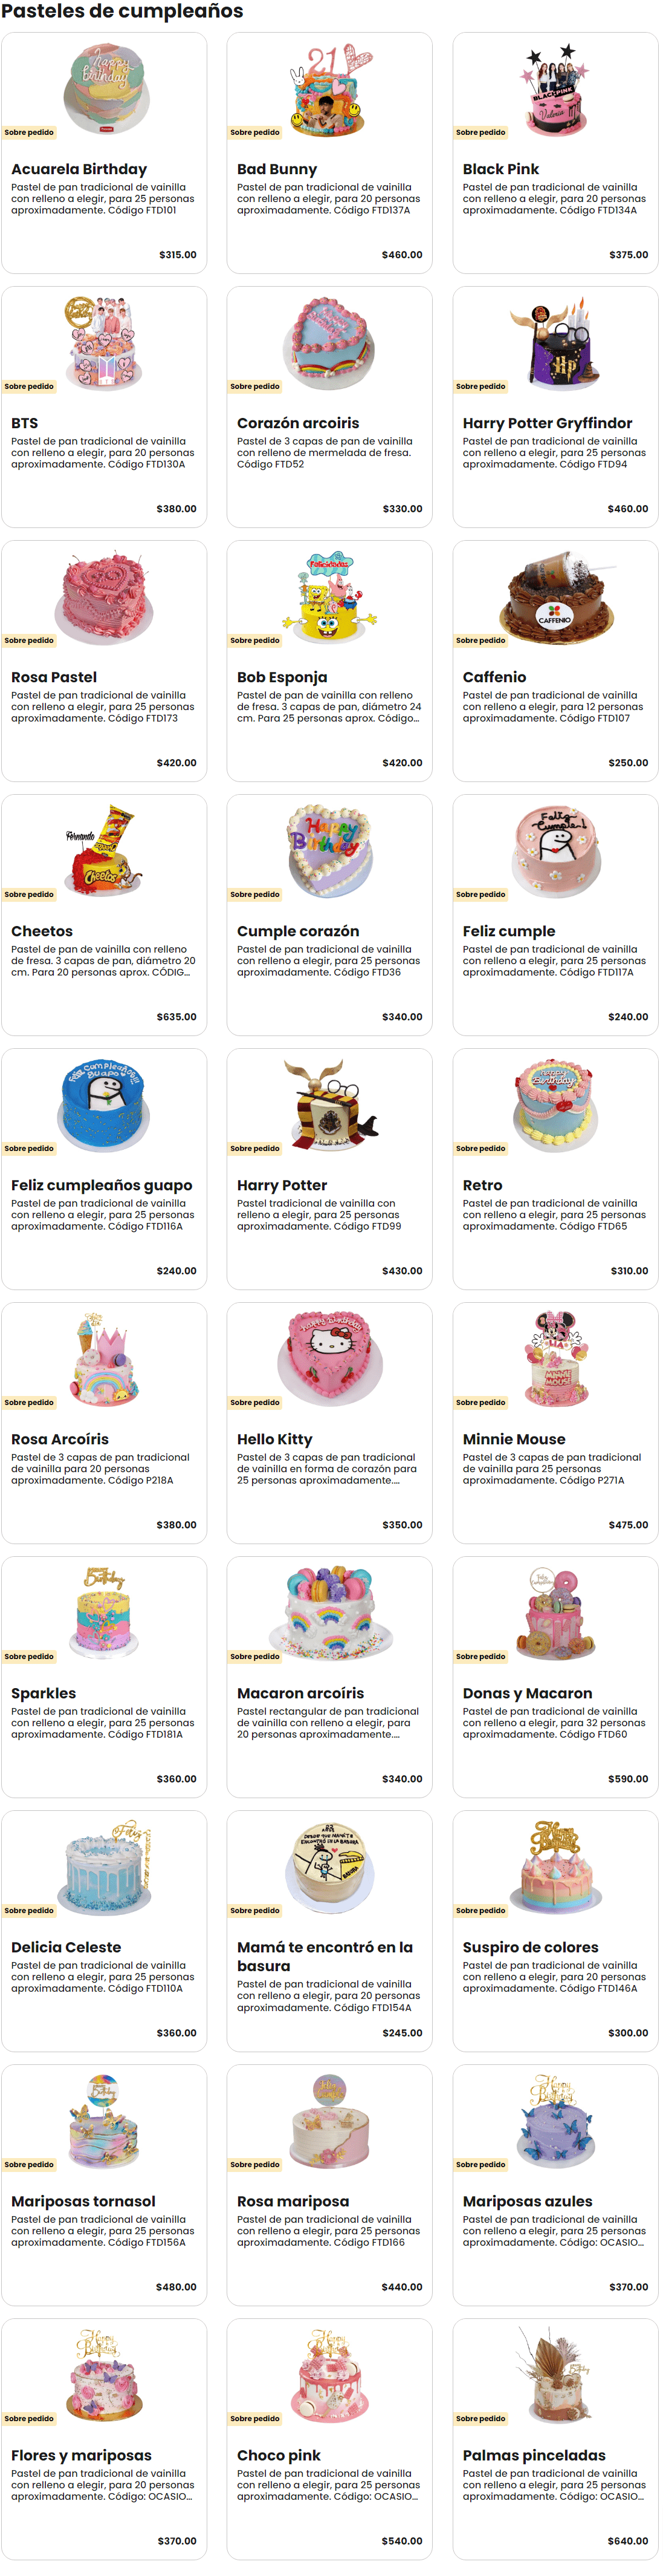This screenshot has width=663, height=2576.
Task: Select the Bob Esponja cake picture
Action: (x=329, y=596)
